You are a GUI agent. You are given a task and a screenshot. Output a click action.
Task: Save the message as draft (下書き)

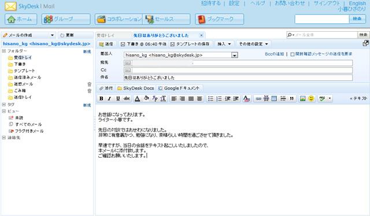143,44
